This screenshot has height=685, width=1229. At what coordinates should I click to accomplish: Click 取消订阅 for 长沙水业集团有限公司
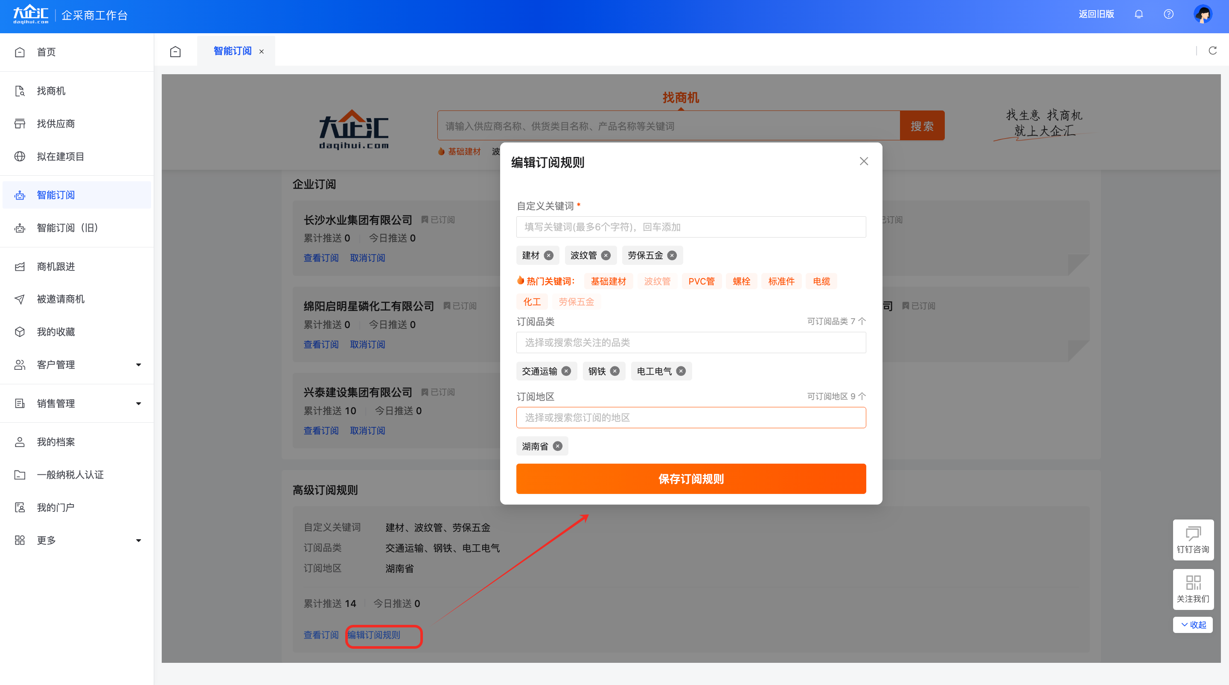pyautogui.click(x=367, y=258)
